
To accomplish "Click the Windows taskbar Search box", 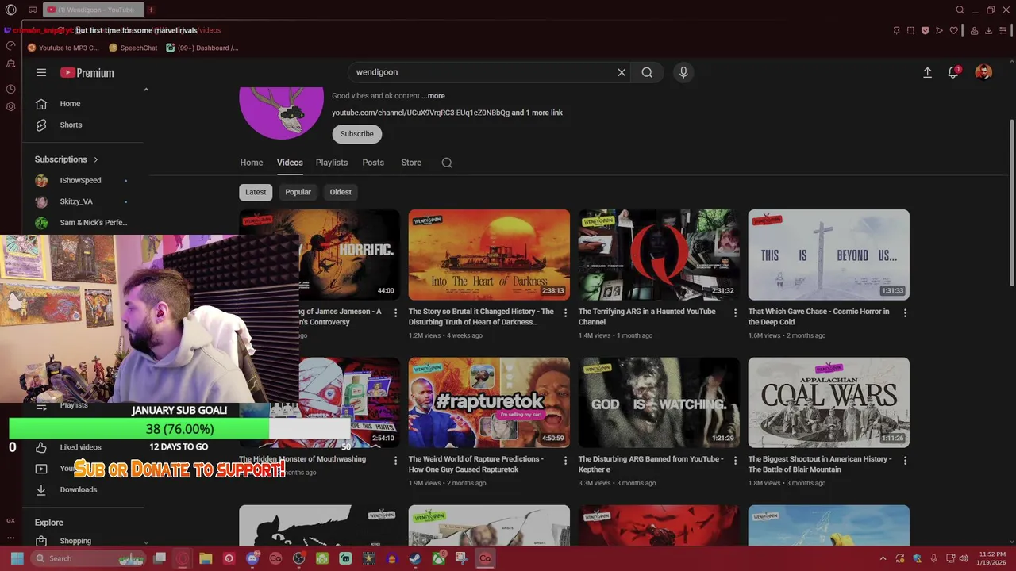I will (90, 558).
